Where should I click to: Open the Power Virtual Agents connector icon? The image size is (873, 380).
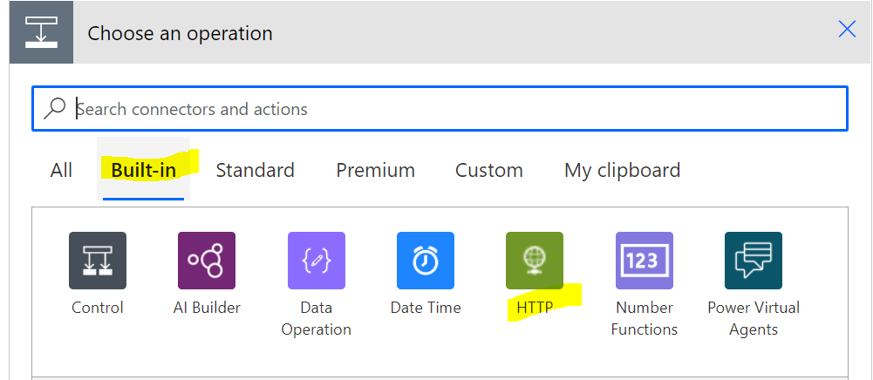click(754, 261)
